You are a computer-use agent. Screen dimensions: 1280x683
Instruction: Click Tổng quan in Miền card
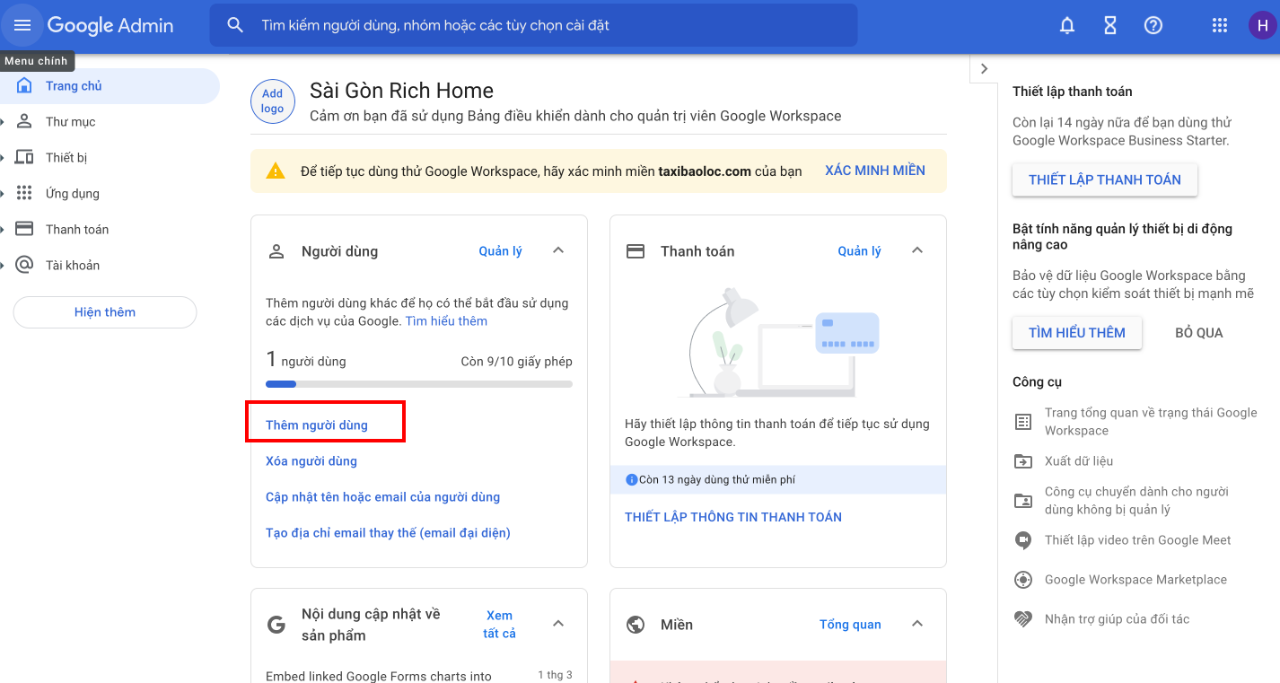850,625
